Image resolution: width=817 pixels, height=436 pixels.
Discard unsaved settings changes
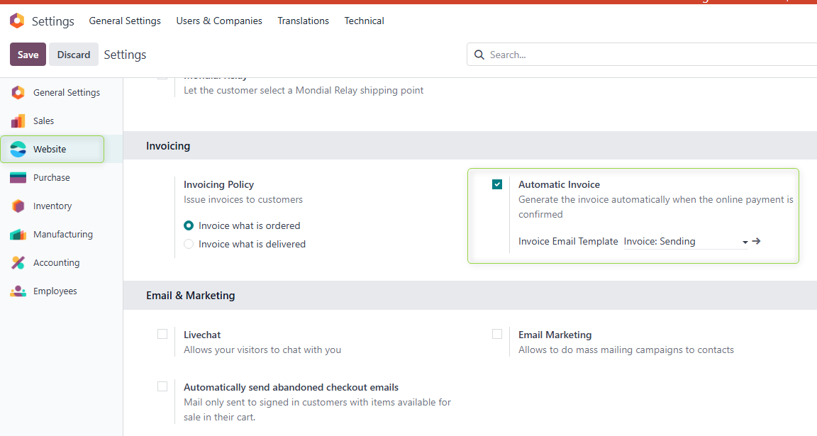point(73,54)
